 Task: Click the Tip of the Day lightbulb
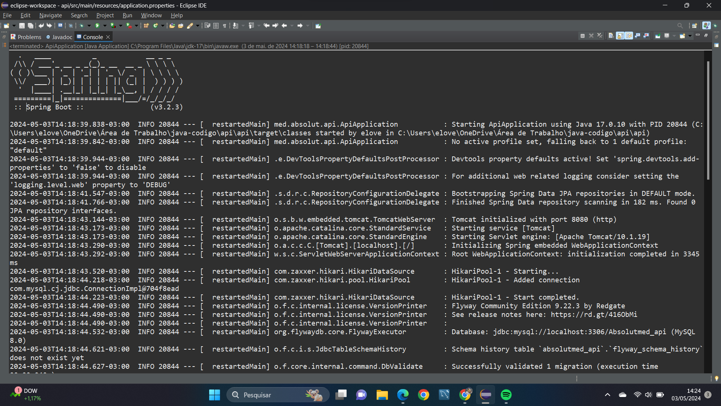(716, 379)
